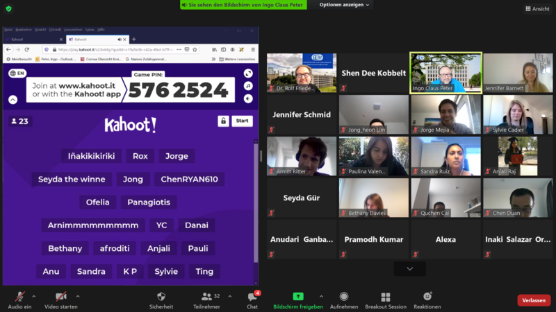
Task: Open Namen Zufallsgenerator bookmark
Action: (146, 59)
